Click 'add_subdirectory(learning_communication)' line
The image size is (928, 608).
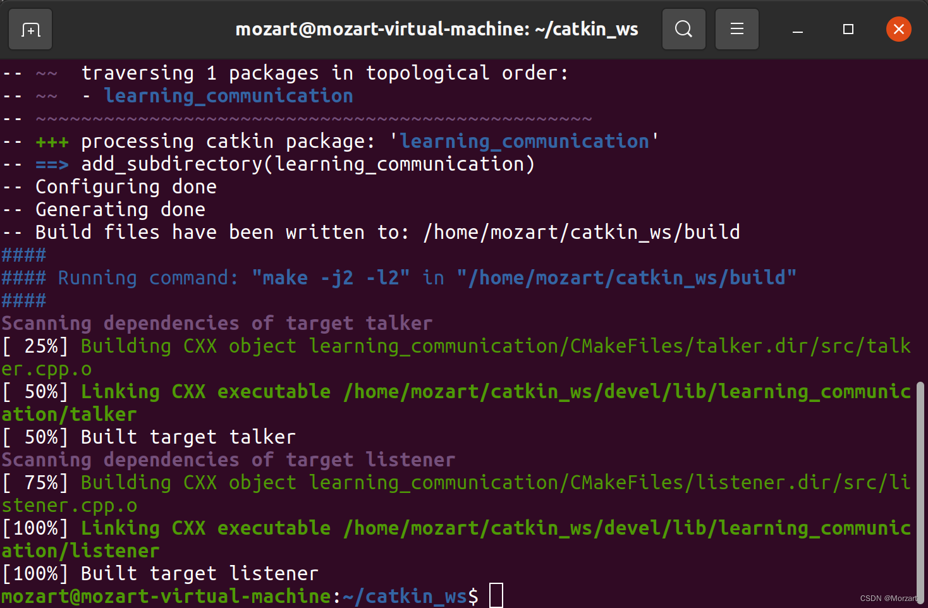tap(269, 164)
